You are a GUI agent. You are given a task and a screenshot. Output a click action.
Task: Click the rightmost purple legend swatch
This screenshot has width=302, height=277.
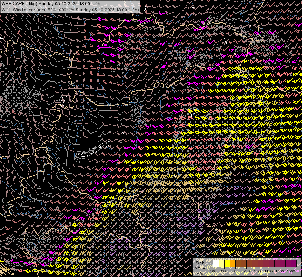pos(294,263)
